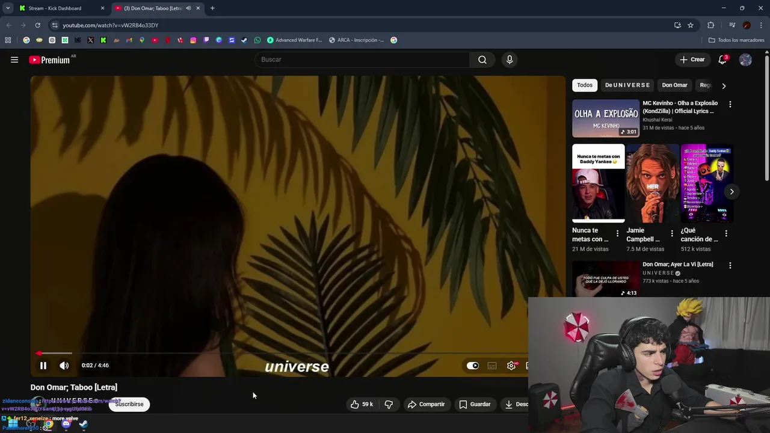Image resolution: width=770 pixels, height=433 pixels.
Task: Open Chrome extensions puzzle icon
Action: (711, 25)
